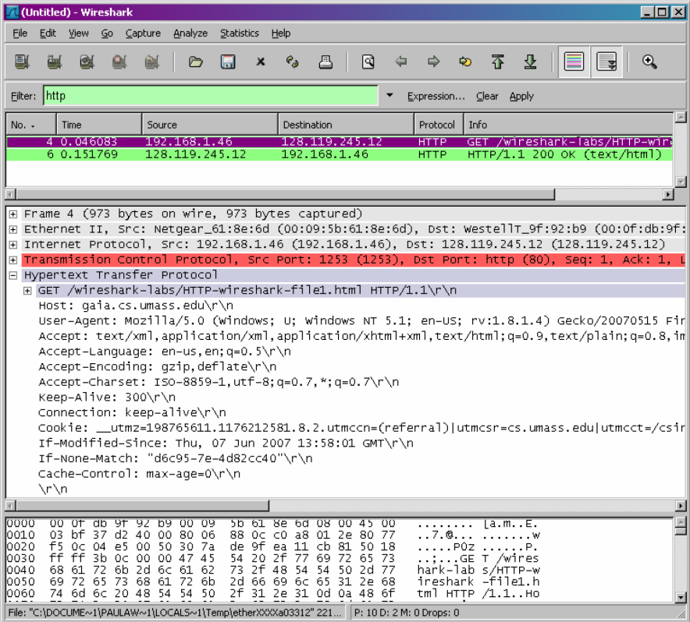Expand the Transmission Control Protocol node
The image size is (690, 622).
coord(13,260)
